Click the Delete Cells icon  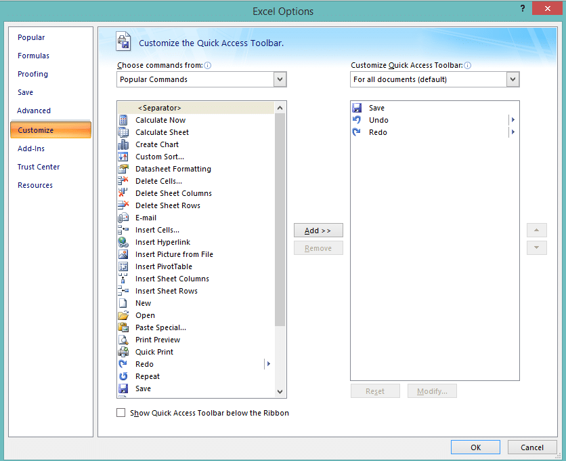123,181
